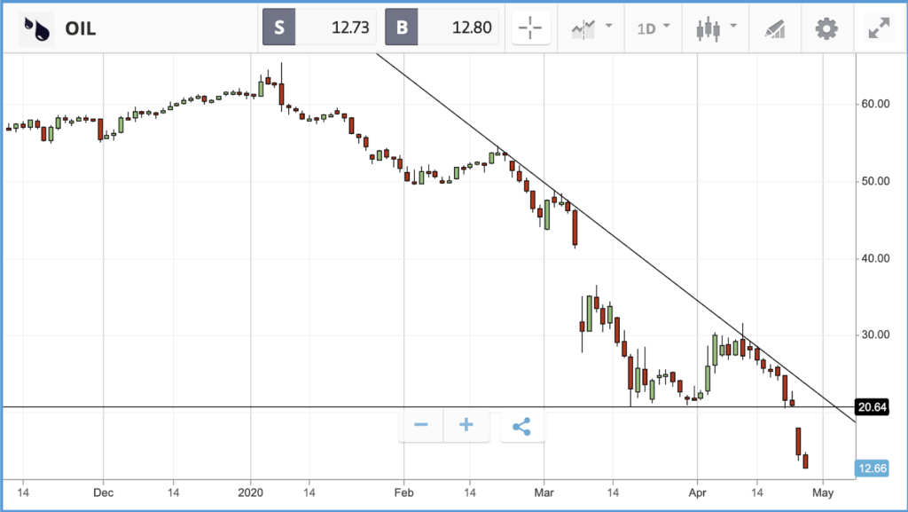Click the current price 12.66 label
The image size is (908, 512).
point(873,468)
